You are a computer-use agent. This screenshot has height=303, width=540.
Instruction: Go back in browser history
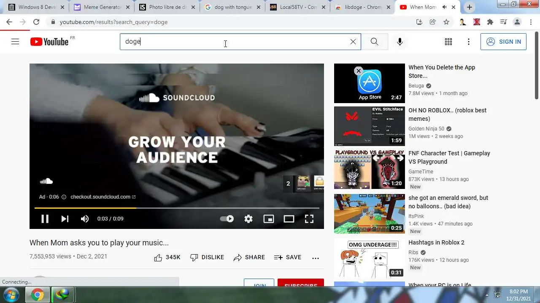coord(9,22)
